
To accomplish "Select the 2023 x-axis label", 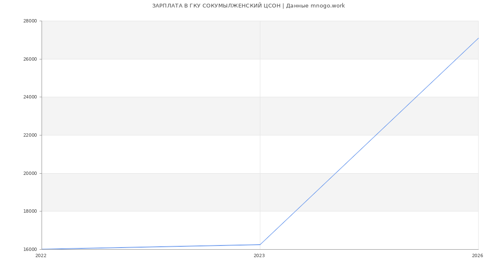I will click(x=259, y=256).
